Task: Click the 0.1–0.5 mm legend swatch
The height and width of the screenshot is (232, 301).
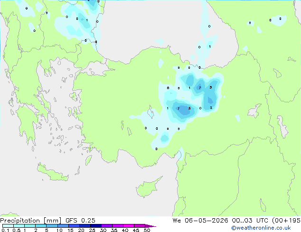Action: click(8, 226)
